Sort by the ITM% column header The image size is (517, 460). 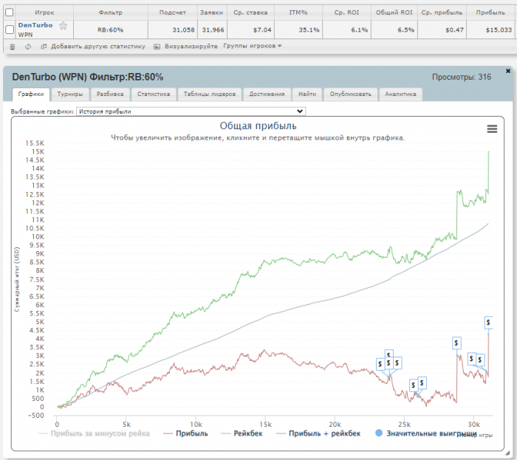tap(298, 13)
